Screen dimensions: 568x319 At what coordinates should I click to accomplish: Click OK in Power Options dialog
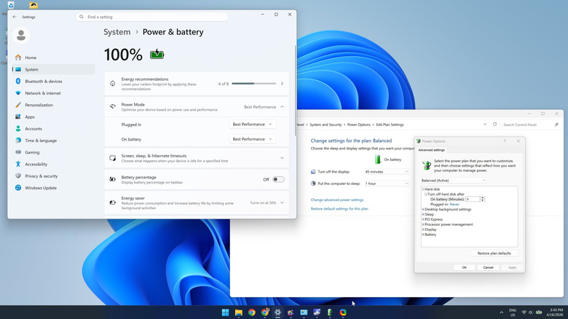(464, 267)
